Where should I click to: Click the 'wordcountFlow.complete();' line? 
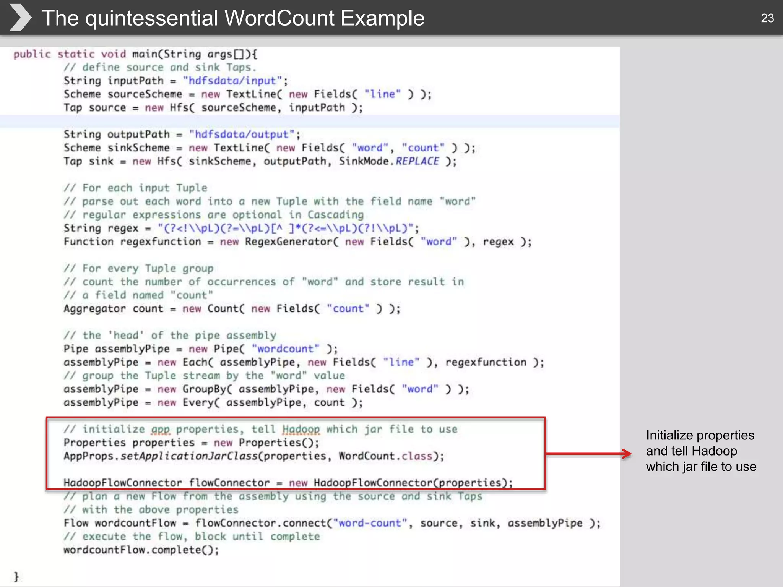pyautogui.click(x=141, y=550)
